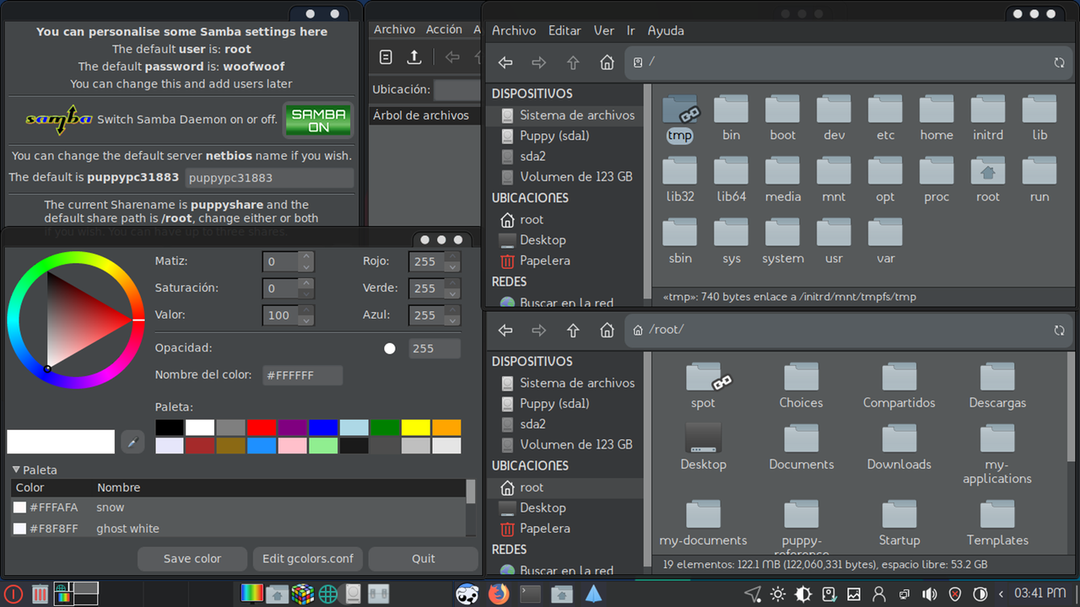1080x607 pixels.
Task: Open Desktop in lower sidebar
Action: 564,508
